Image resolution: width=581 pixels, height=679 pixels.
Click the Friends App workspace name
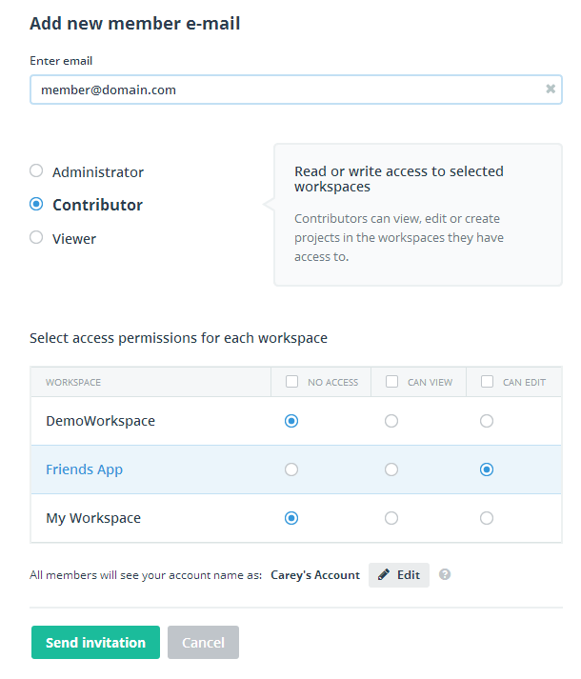click(x=84, y=469)
